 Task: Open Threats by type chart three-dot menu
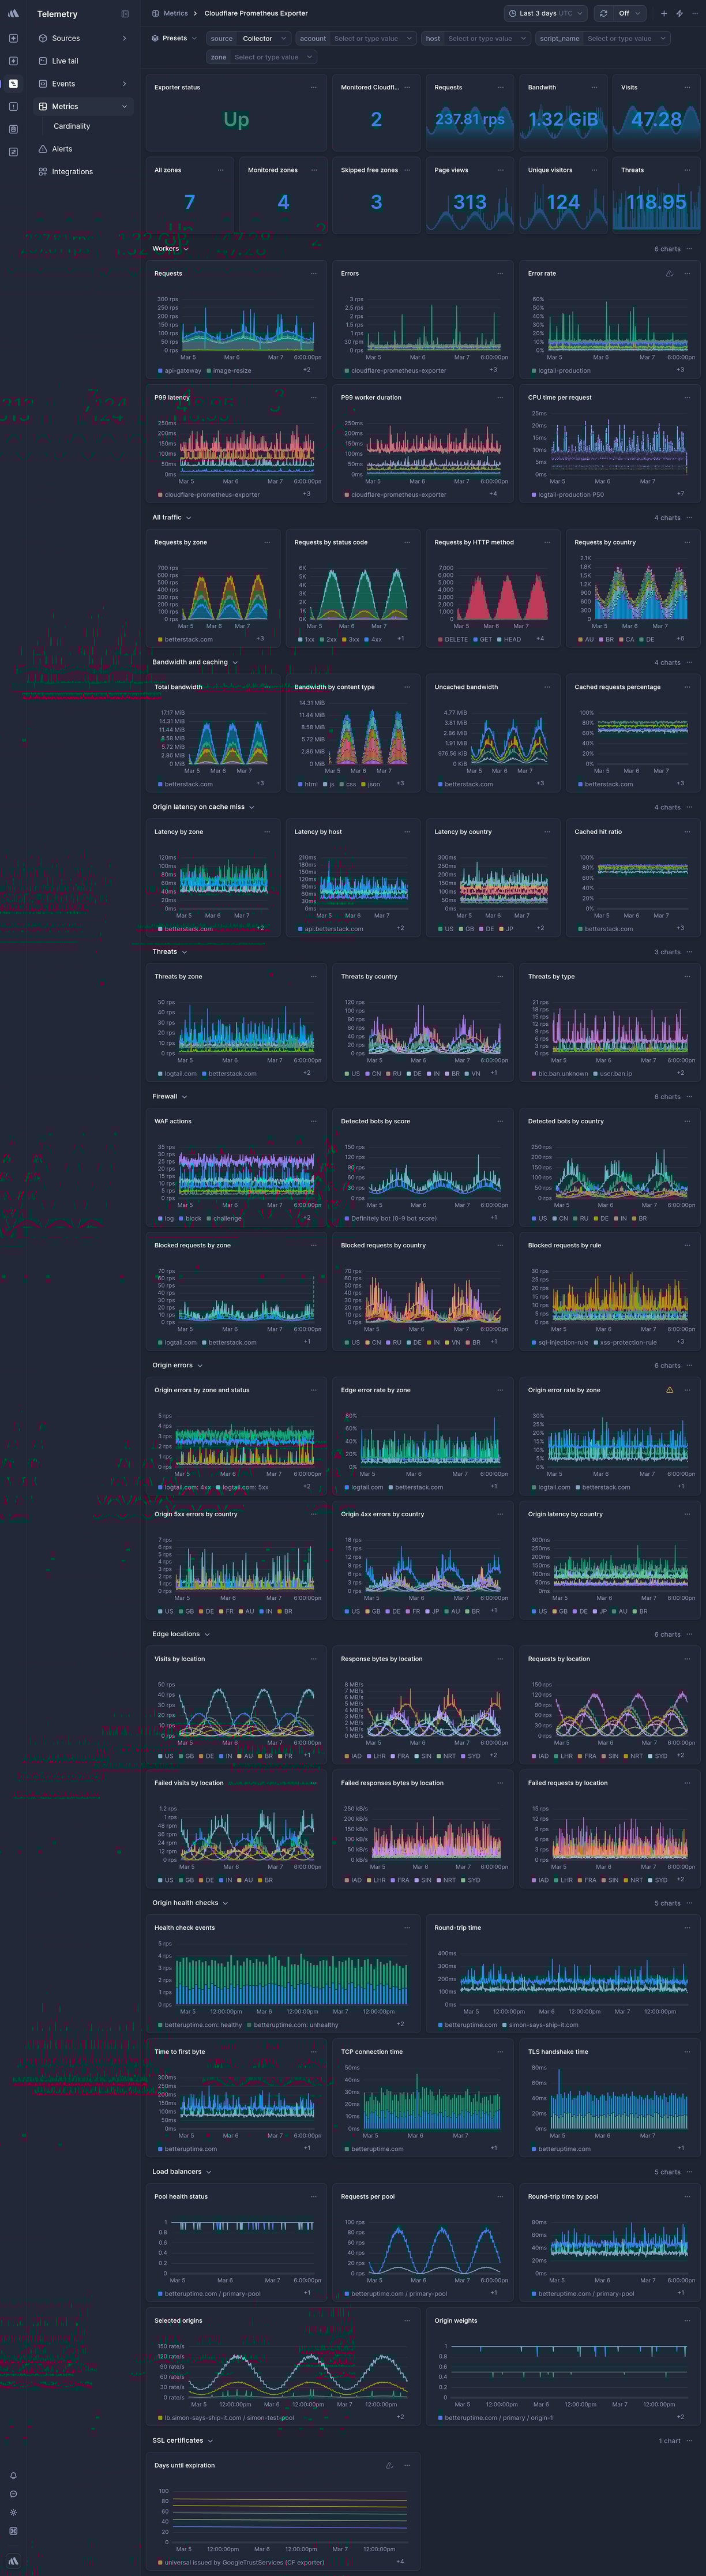click(x=687, y=976)
